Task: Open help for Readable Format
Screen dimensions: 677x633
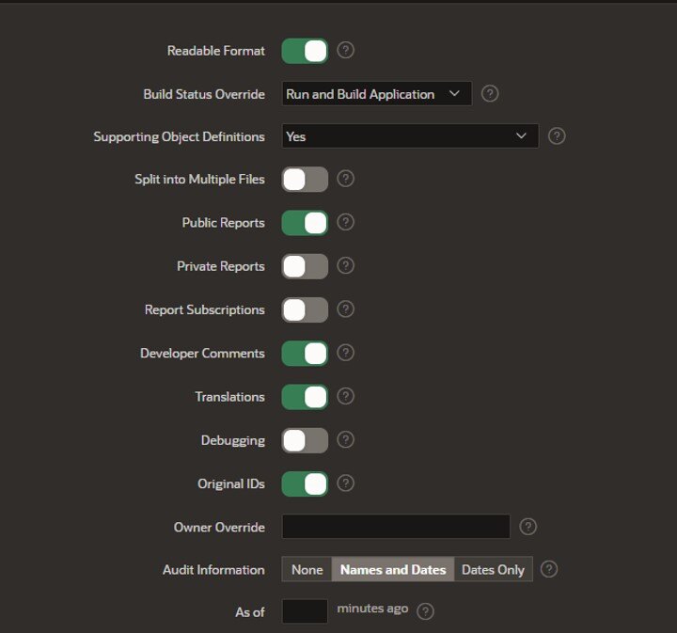Action: 345,50
